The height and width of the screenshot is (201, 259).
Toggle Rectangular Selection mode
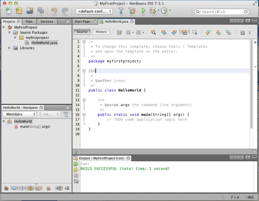(x=195, y=32)
